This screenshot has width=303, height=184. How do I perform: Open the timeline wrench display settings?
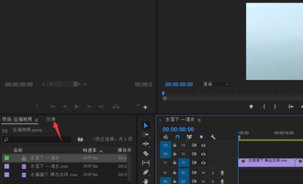pyautogui.click(x=213, y=137)
